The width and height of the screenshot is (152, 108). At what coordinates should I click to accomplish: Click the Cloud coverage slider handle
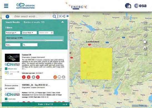[x=46, y=40]
